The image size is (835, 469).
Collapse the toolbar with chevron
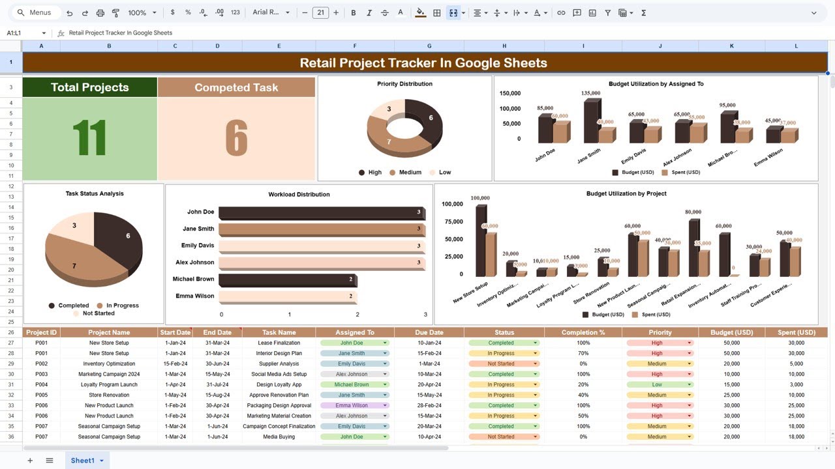(x=813, y=12)
